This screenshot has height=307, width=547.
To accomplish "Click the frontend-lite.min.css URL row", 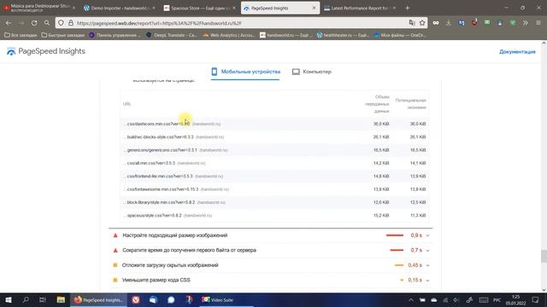I will 274,177.
